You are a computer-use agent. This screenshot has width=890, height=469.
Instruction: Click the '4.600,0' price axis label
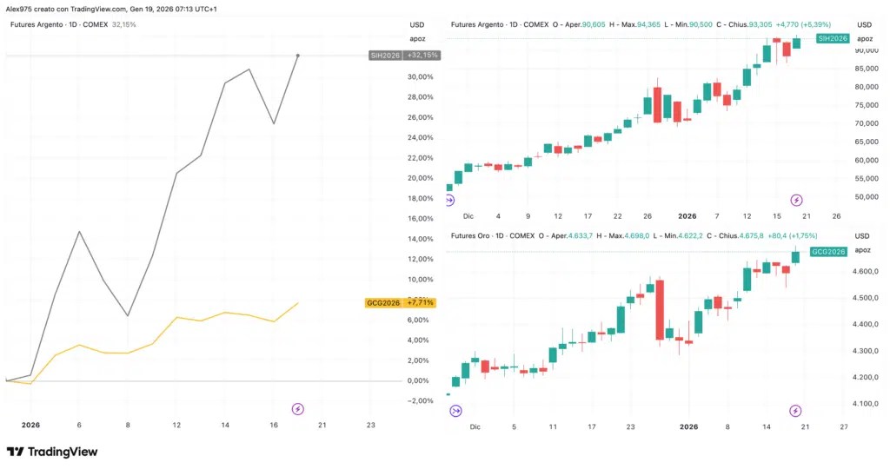867,272
